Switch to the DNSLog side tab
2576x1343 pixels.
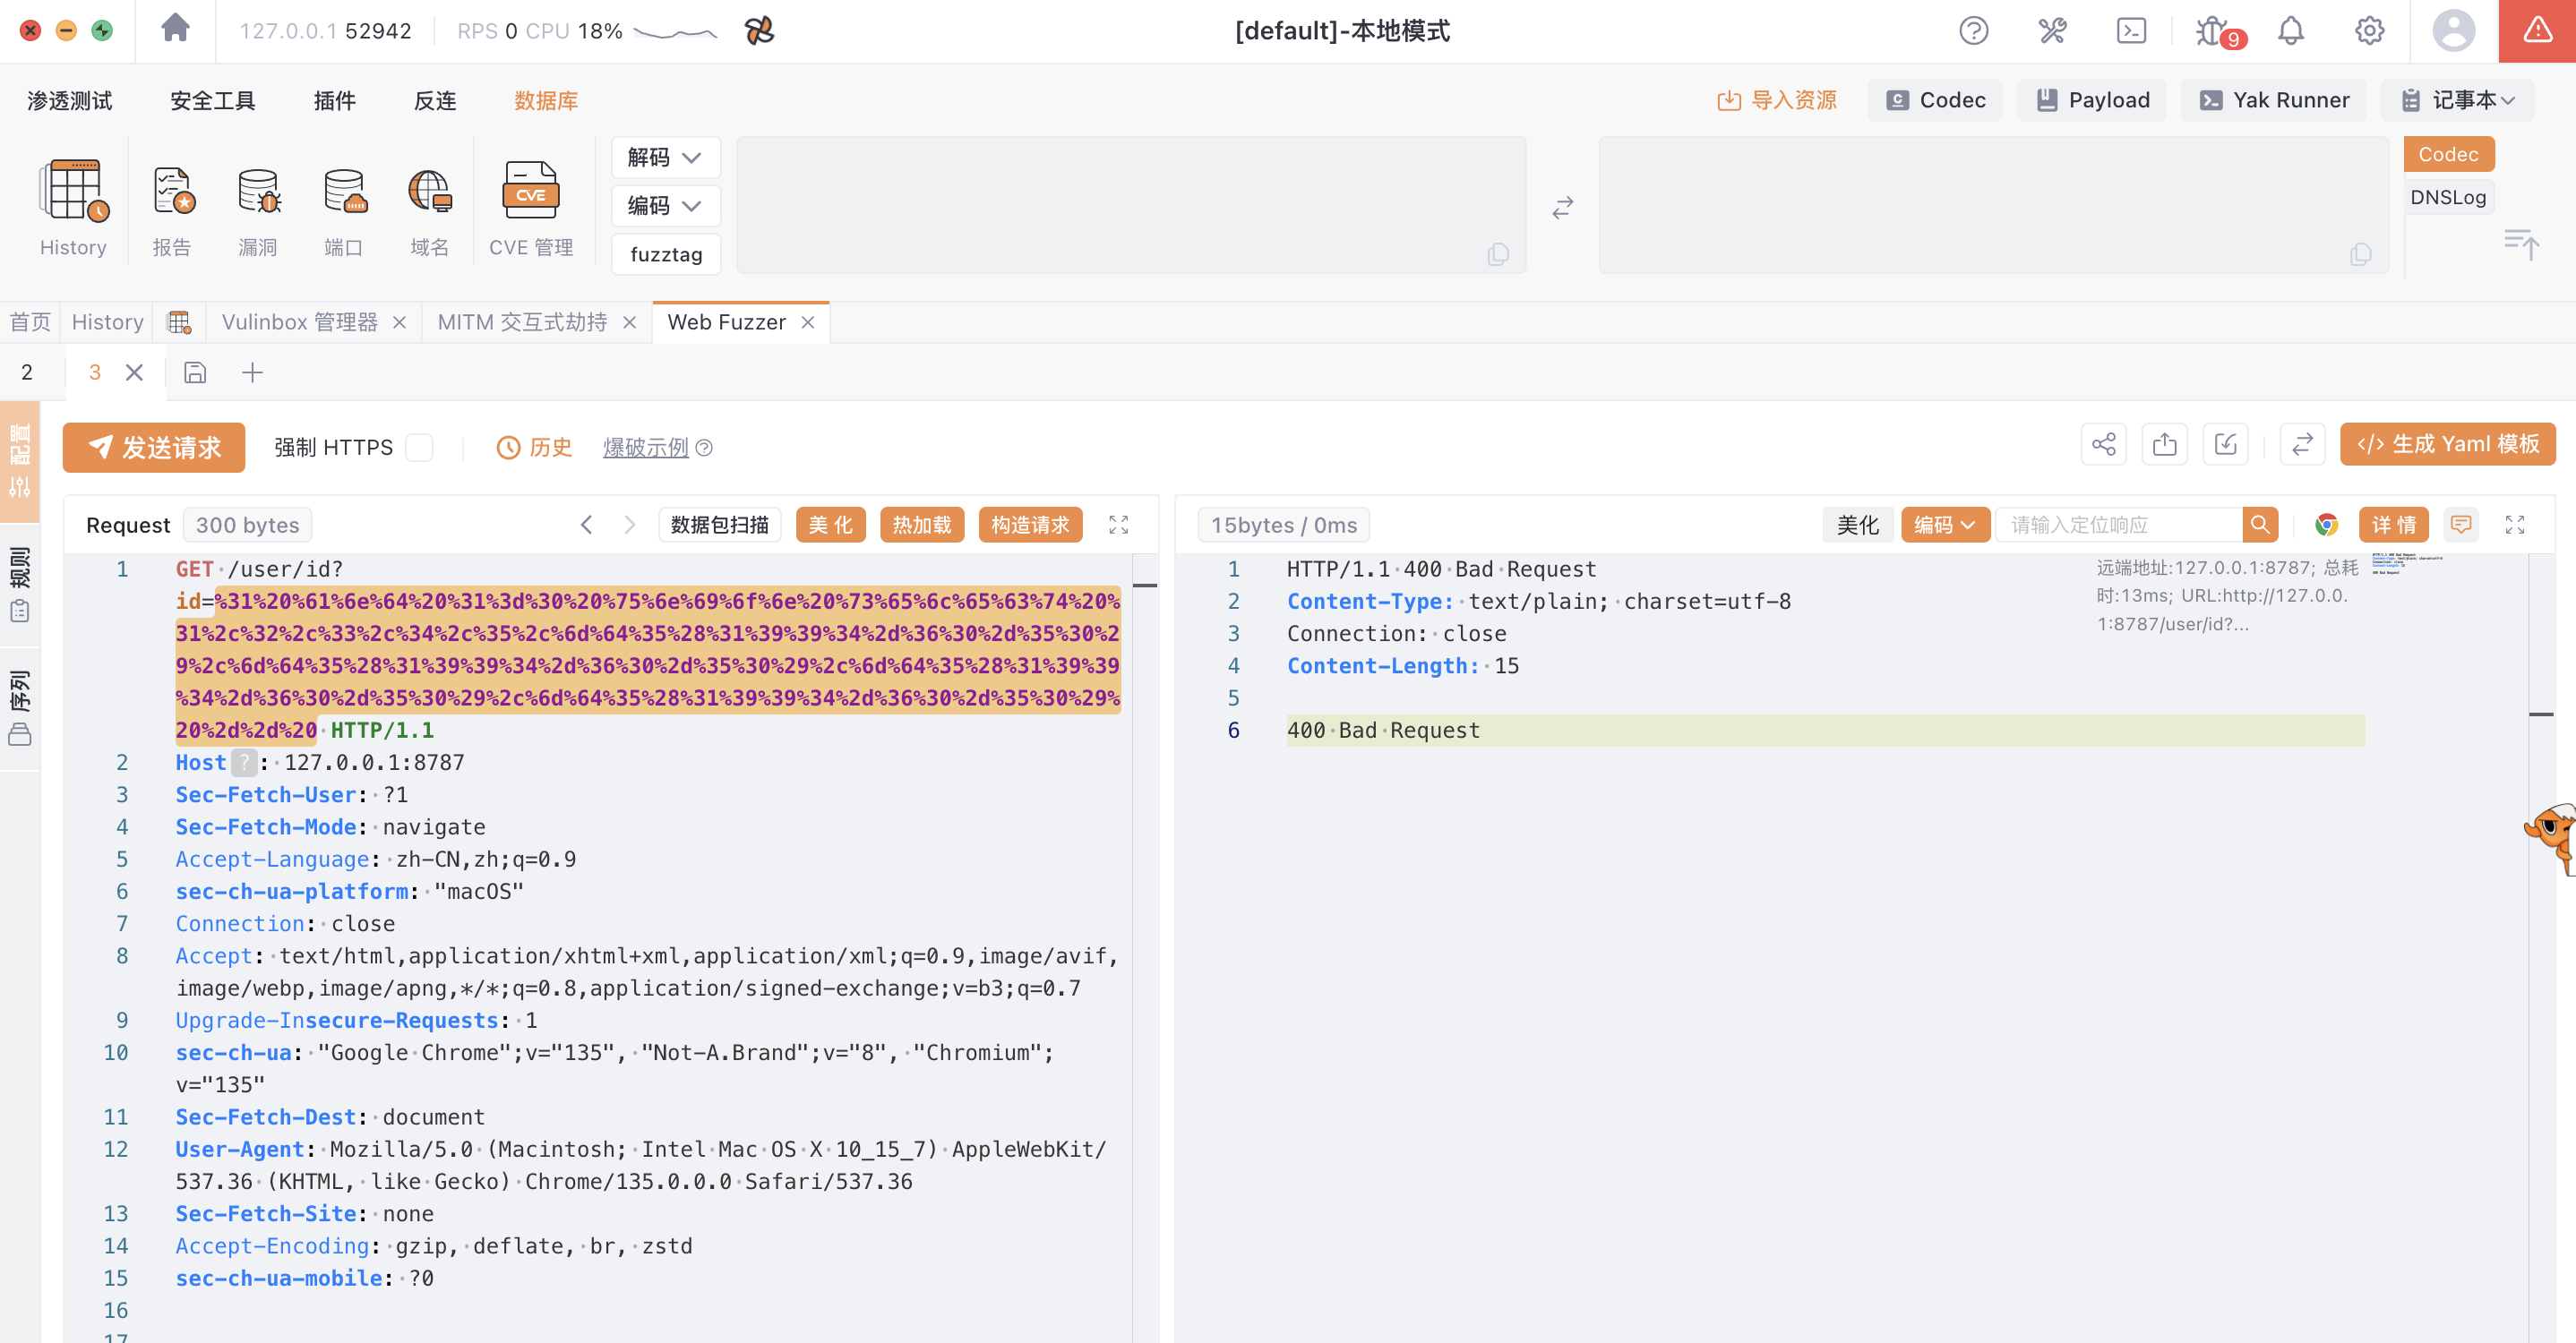click(2447, 197)
